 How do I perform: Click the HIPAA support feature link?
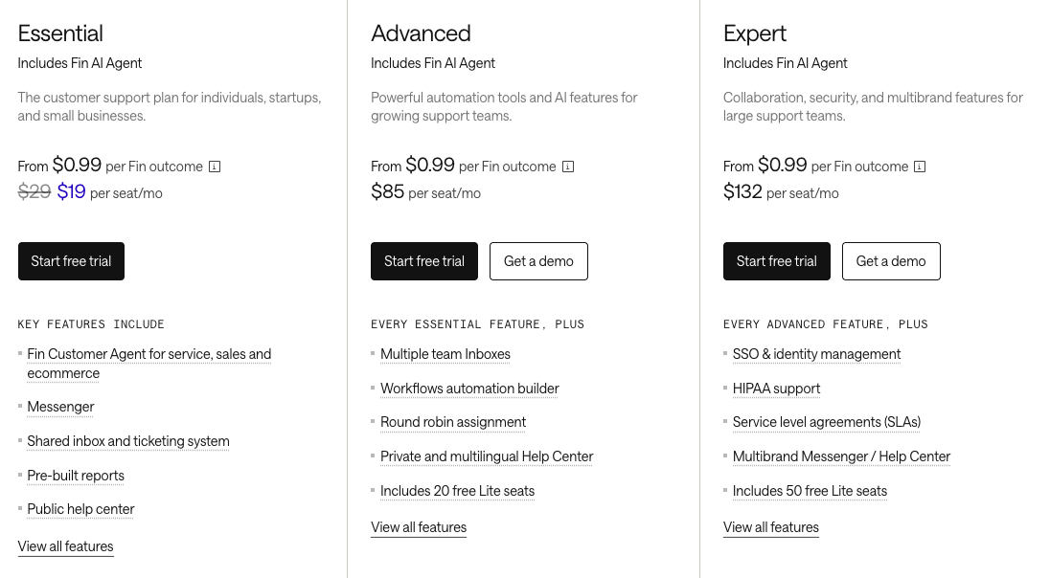pos(776,389)
